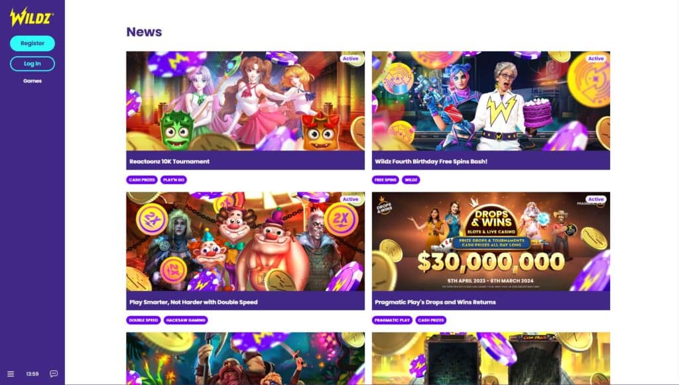This screenshot has height=385, width=679.
Task: Open the Play Smarter, Not Harder title
Action: (x=194, y=302)
